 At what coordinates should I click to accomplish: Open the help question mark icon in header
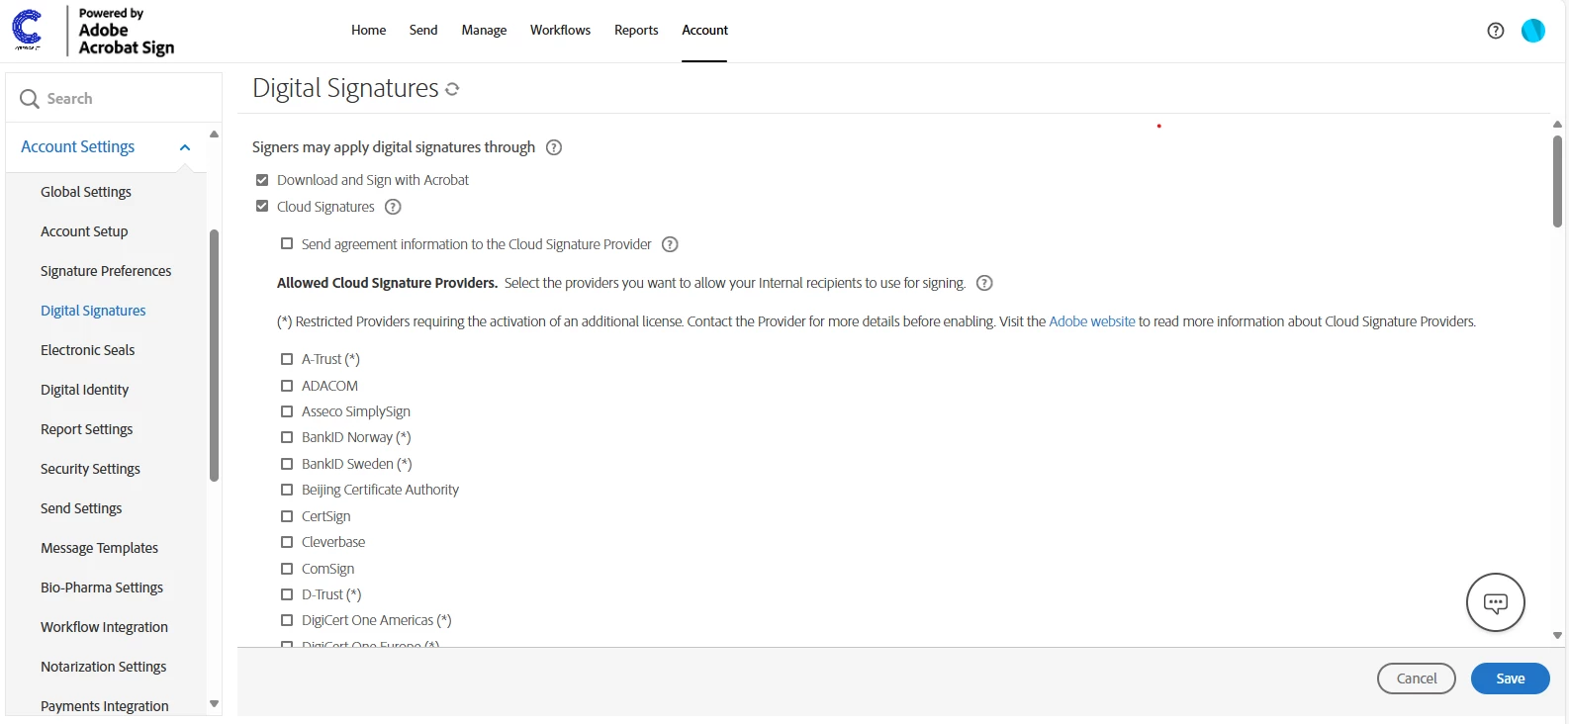[1496, 31]
